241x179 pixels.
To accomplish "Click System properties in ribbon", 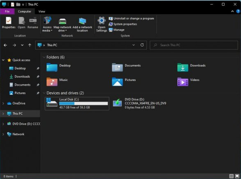I will [x=123, y=24].
